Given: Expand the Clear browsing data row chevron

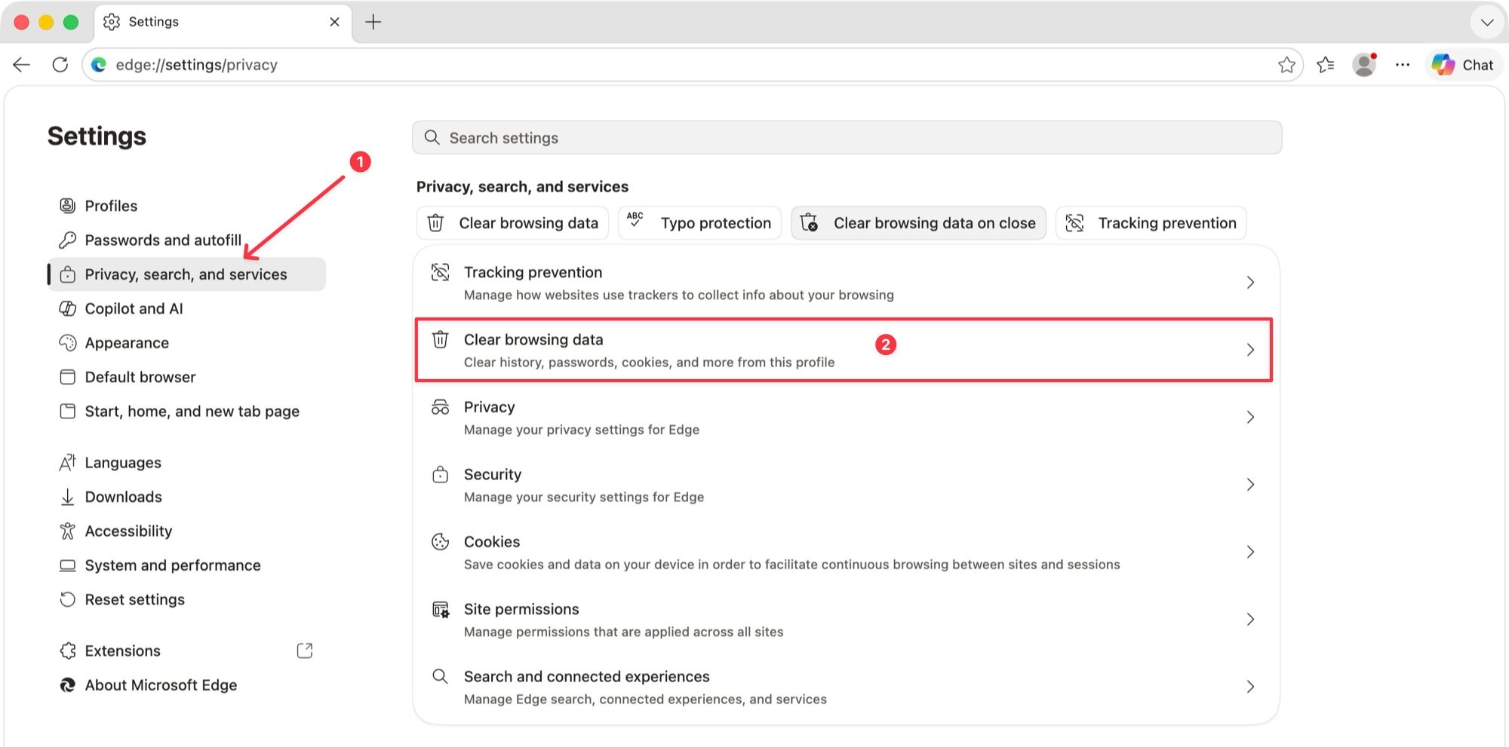Looking at the screenshot, I should 1250,350.
